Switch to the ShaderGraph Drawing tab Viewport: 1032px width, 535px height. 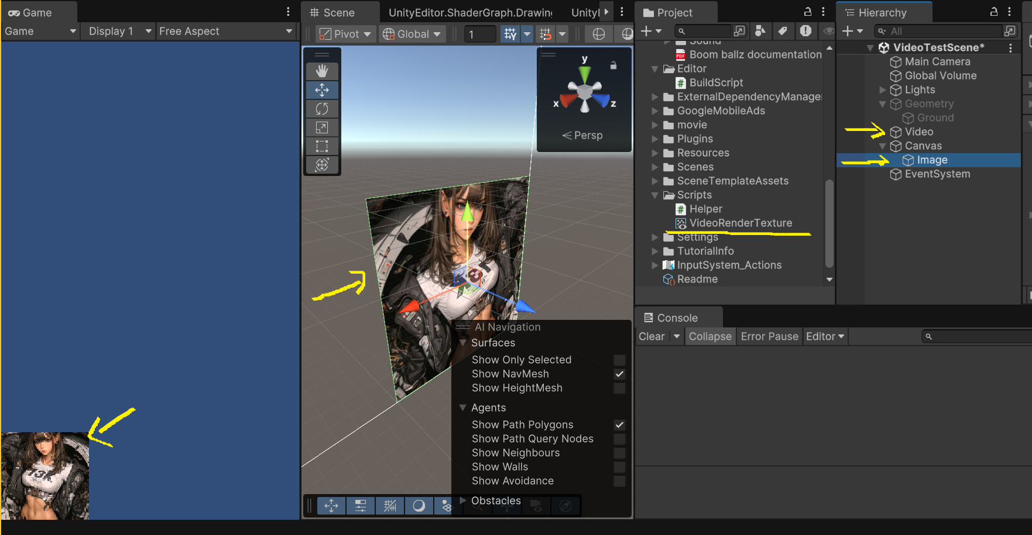coord(470,12)
